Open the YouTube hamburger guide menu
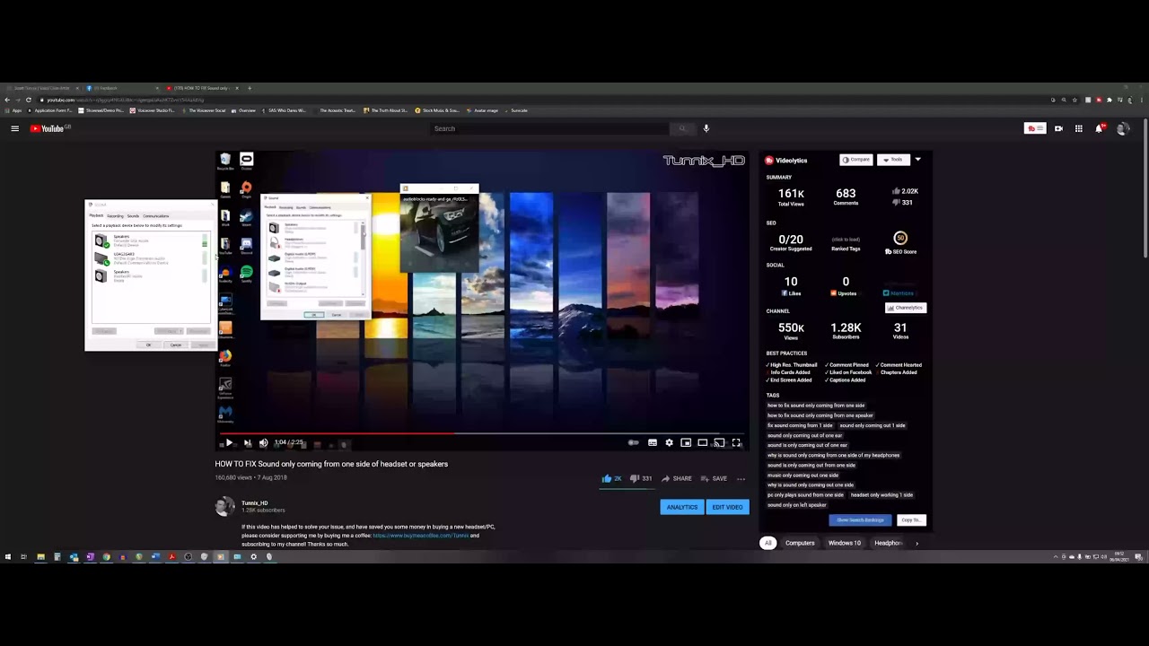1149x646 pixels. tap(14, 128)
